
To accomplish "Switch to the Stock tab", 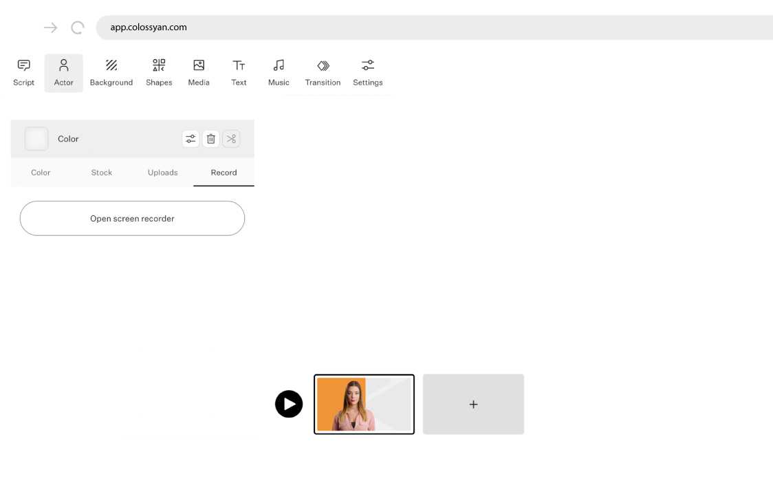I will 101,173.
